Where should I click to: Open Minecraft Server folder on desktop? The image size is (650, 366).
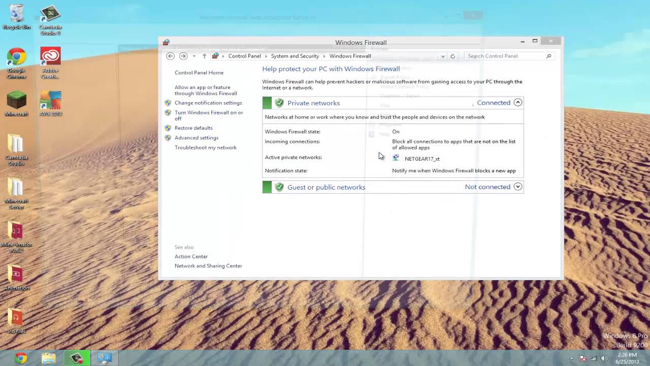tap(16, 194)
